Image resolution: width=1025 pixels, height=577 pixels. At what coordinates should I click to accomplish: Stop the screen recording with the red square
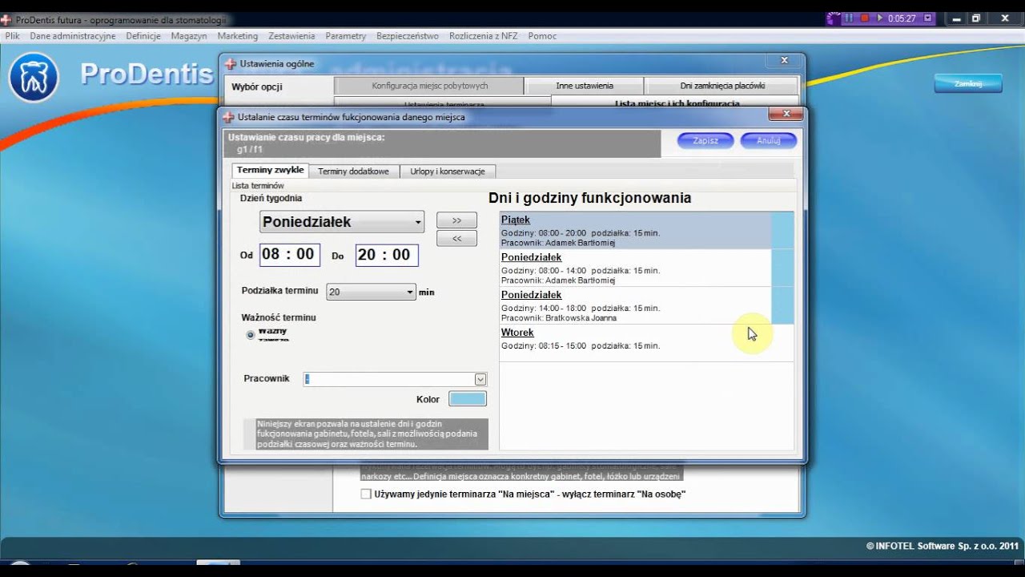865,18
